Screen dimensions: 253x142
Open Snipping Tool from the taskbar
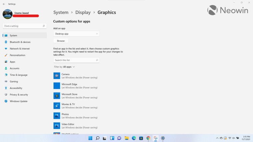point(155,138)
